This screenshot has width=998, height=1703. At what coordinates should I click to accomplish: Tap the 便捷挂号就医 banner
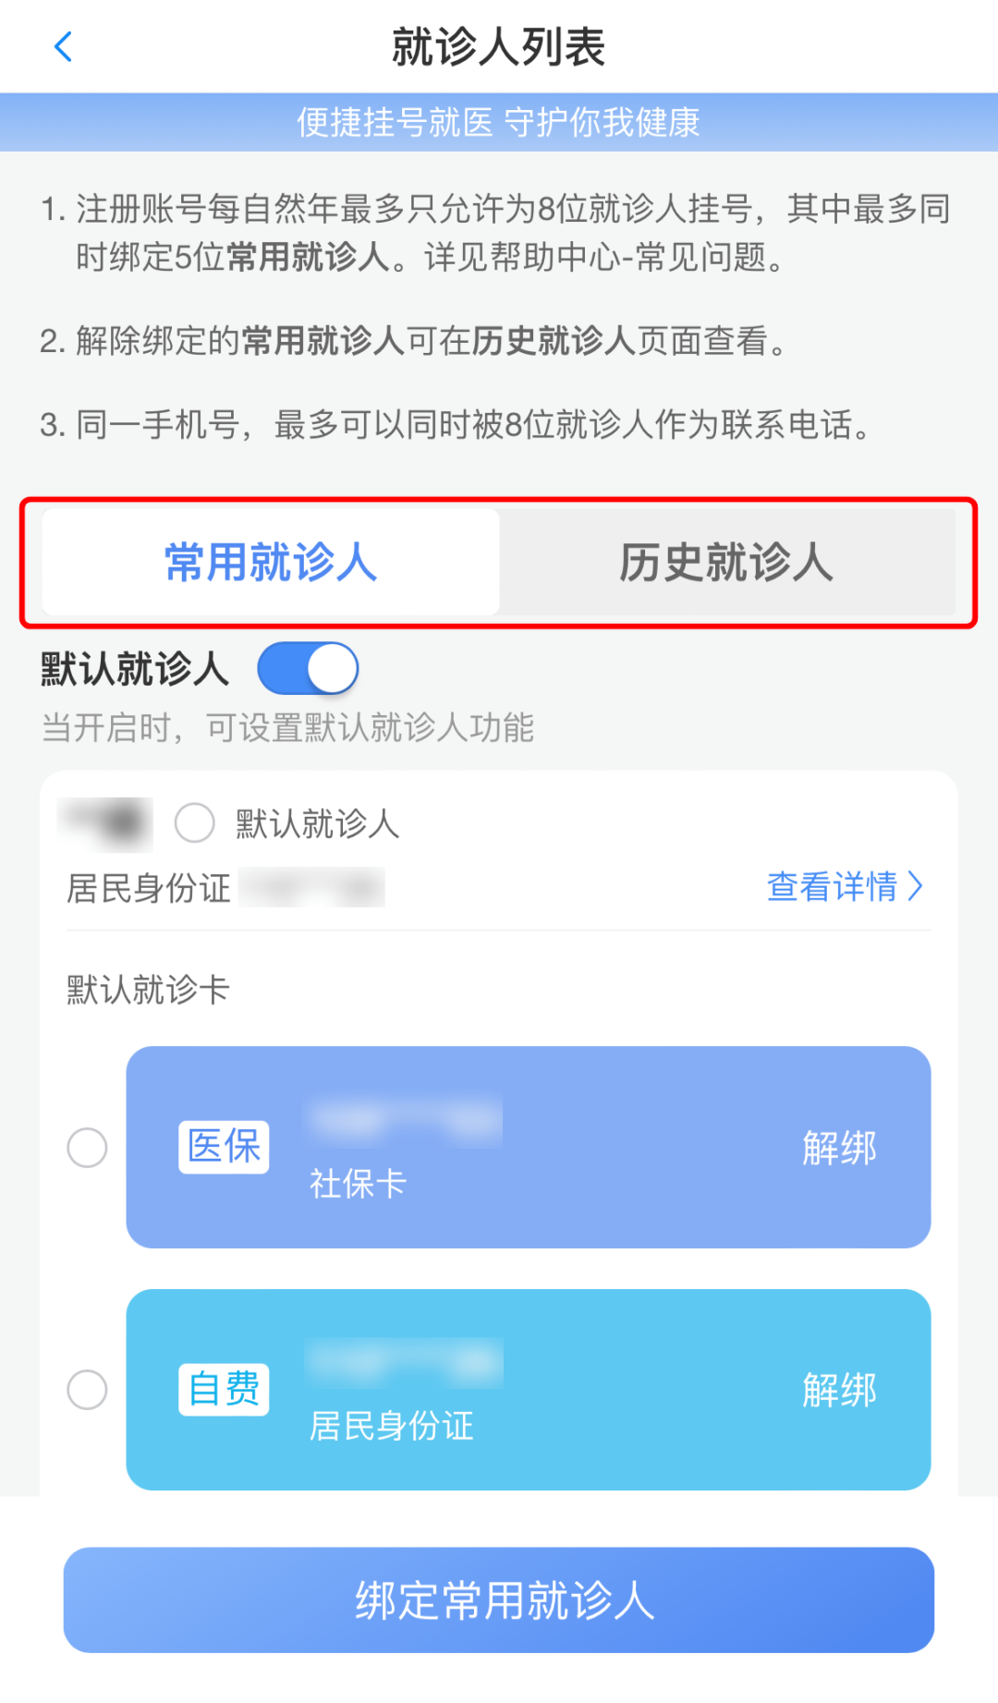tap(499, 121)
